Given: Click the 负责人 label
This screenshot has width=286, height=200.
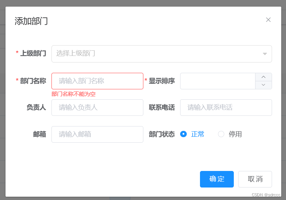Looking at the screenshot, I should [x=36, y=107].
